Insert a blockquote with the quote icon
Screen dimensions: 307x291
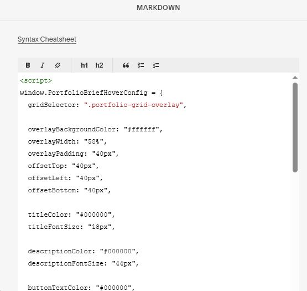click(x=126, y=65)
